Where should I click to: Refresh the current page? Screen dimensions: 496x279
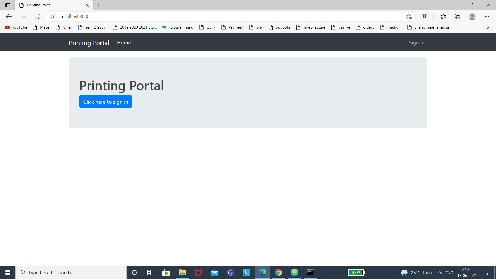[x=37, y=16]
